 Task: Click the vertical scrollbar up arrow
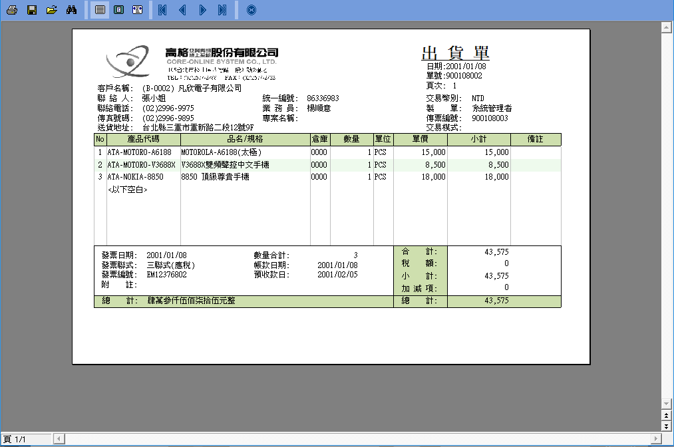tap(665, 27)
